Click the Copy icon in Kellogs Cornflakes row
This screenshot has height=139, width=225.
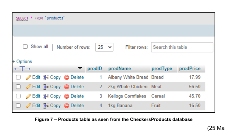pos(46,96)
